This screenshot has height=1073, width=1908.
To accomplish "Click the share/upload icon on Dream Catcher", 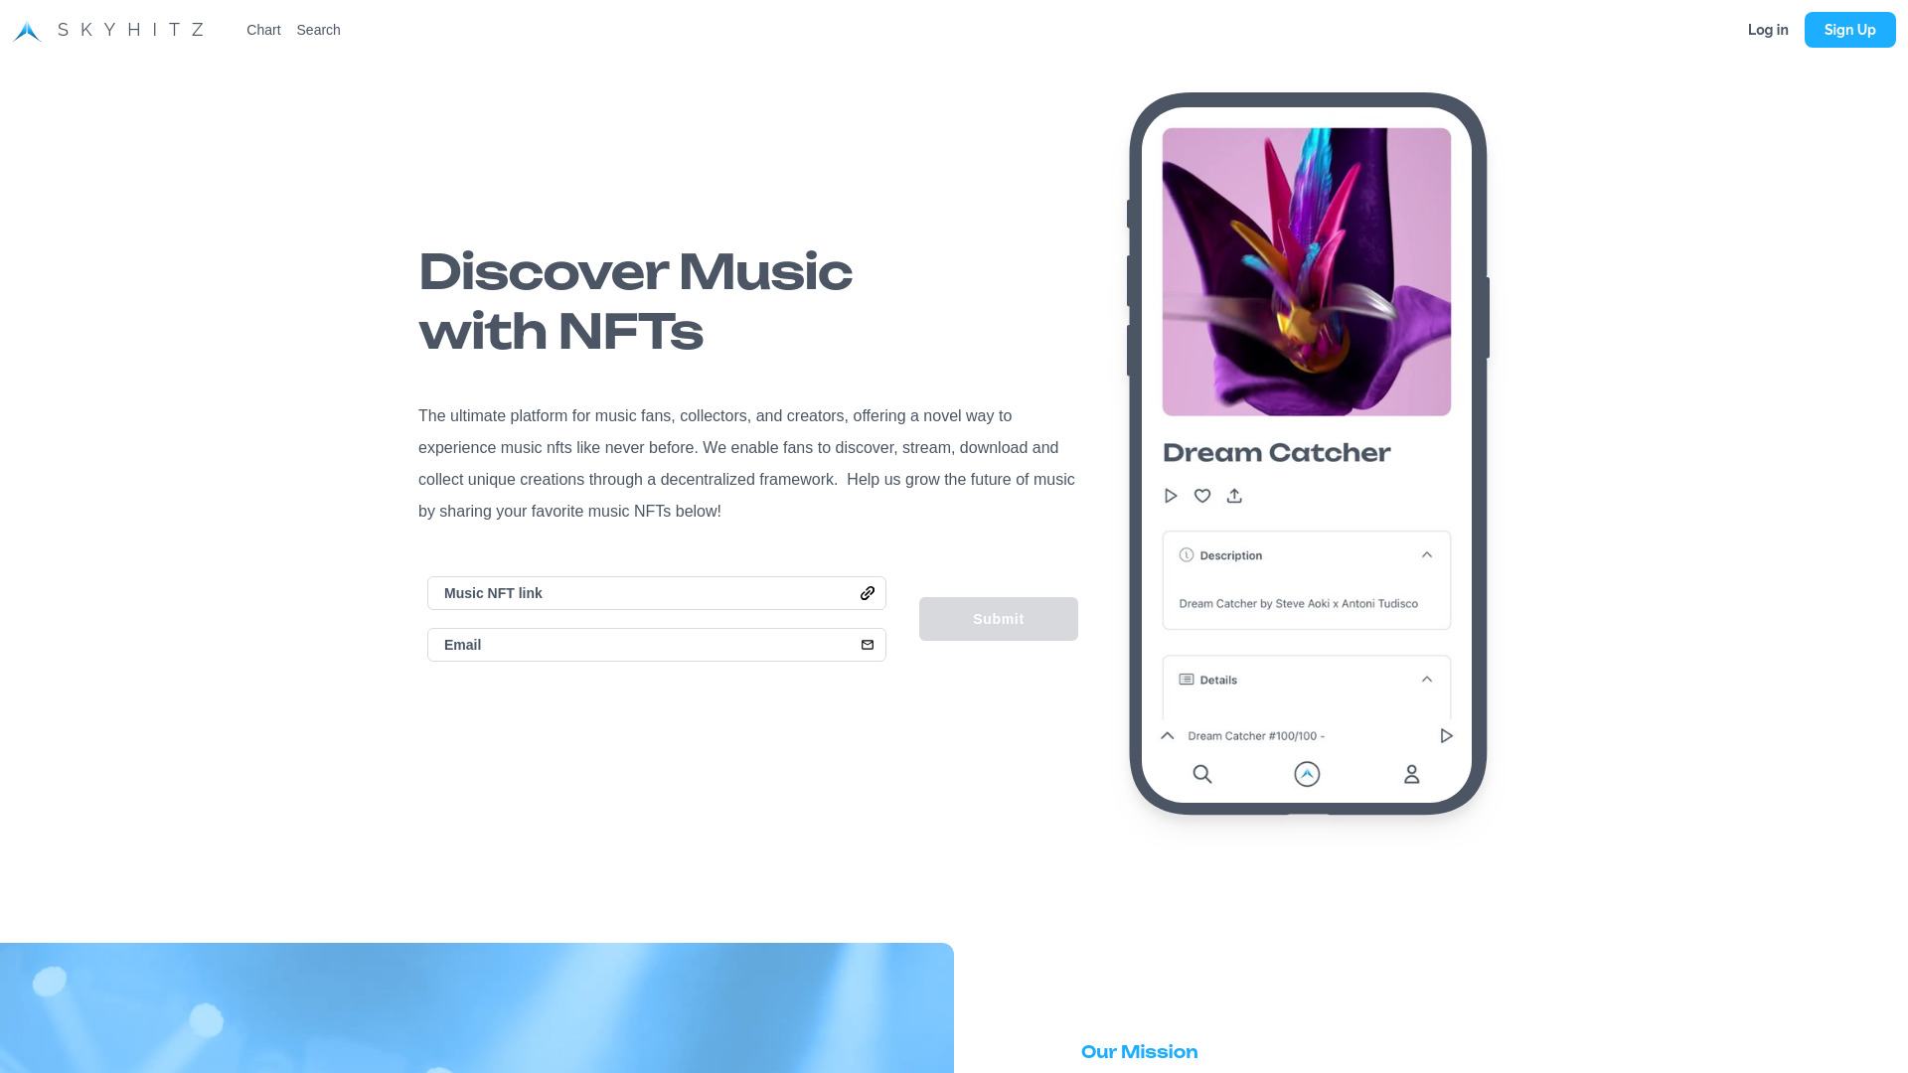I will click(x=1233, y=495).
